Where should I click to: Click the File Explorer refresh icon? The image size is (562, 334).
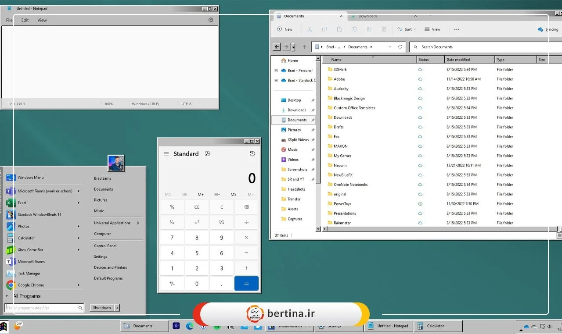click(x=400, y=47)
